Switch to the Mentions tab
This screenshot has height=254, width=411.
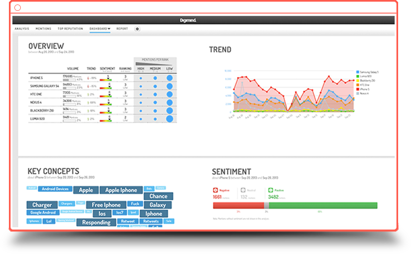[43, 29]
